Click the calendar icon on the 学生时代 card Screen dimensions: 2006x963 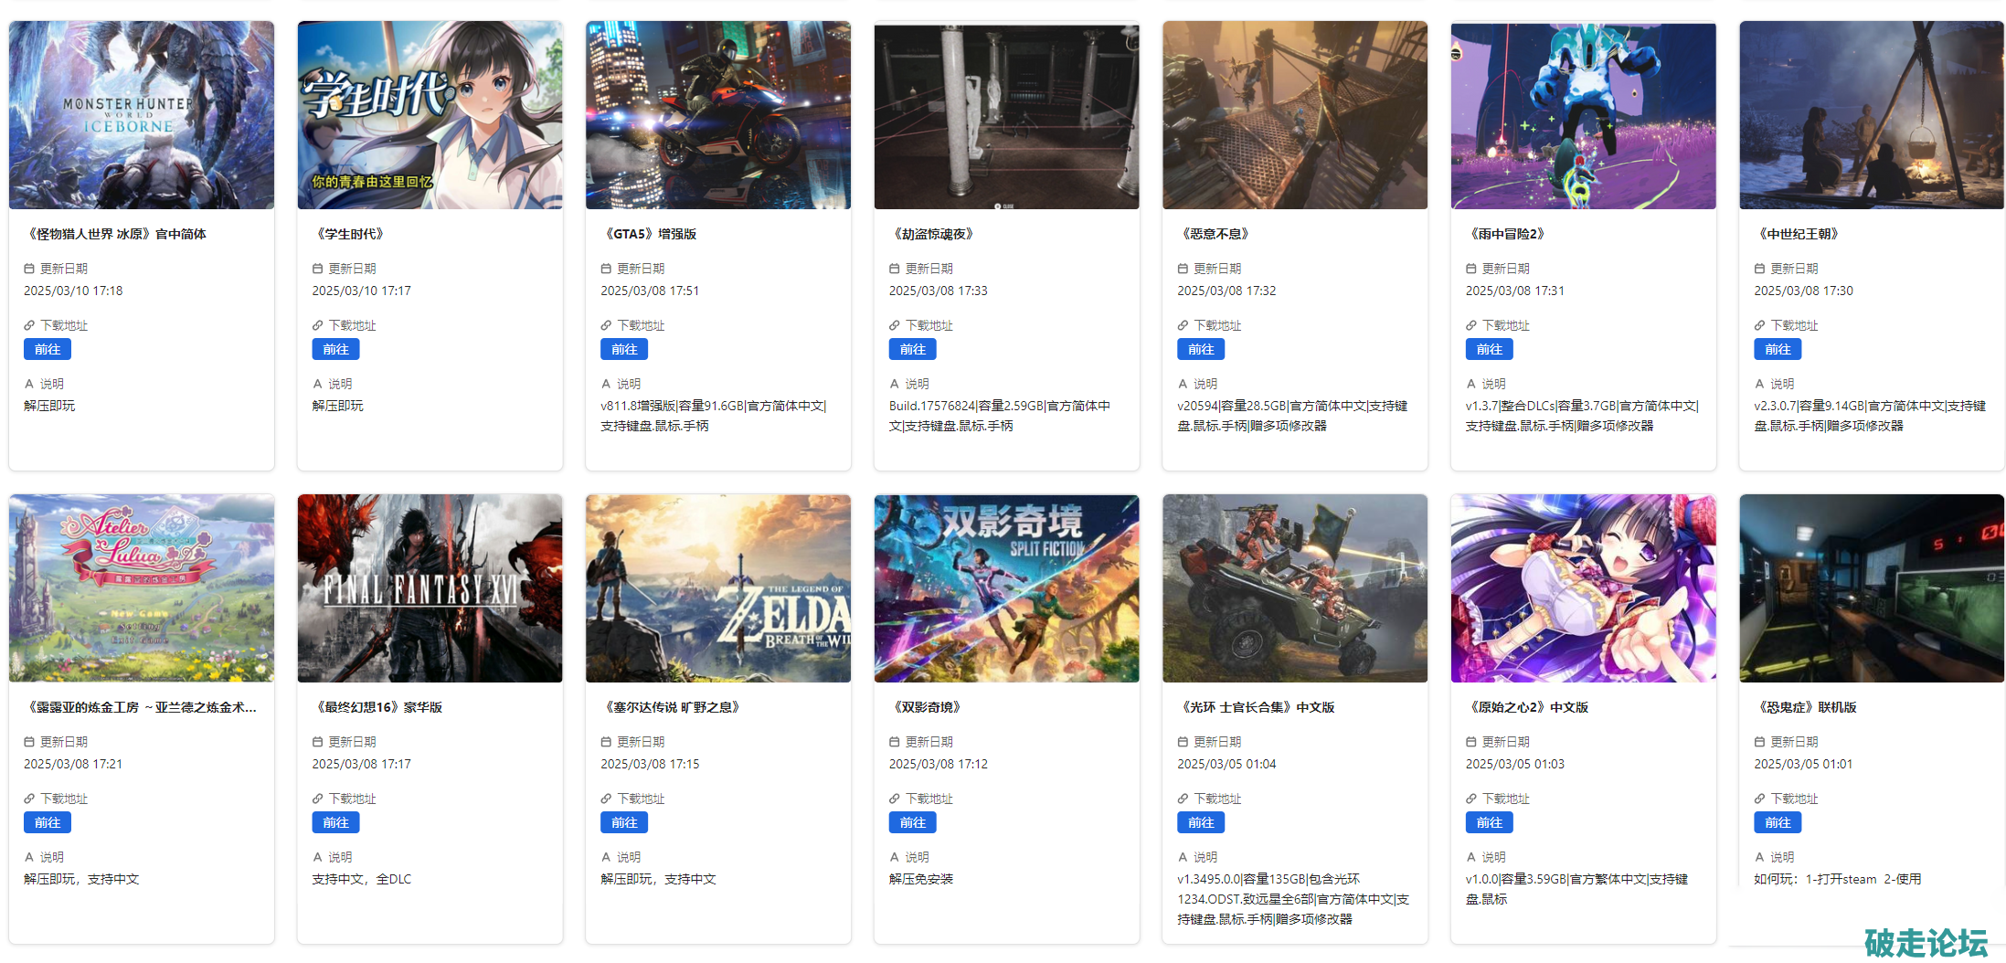point(318,269)
